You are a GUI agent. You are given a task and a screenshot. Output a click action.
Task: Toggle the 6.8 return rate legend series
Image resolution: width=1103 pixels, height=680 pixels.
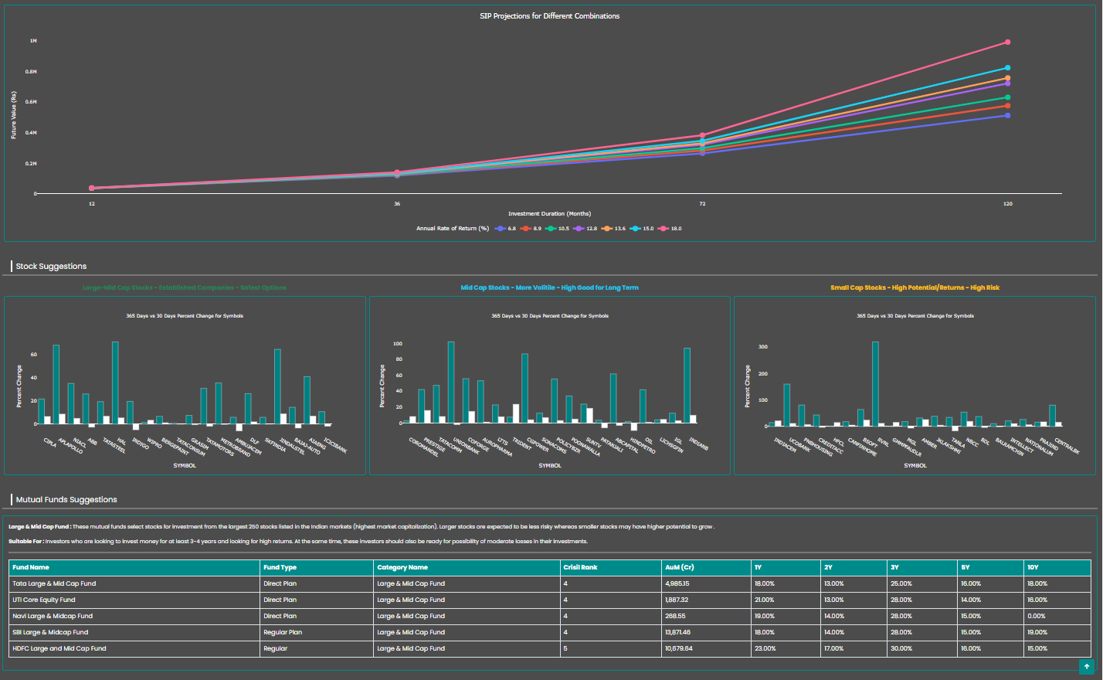[507, 229]
